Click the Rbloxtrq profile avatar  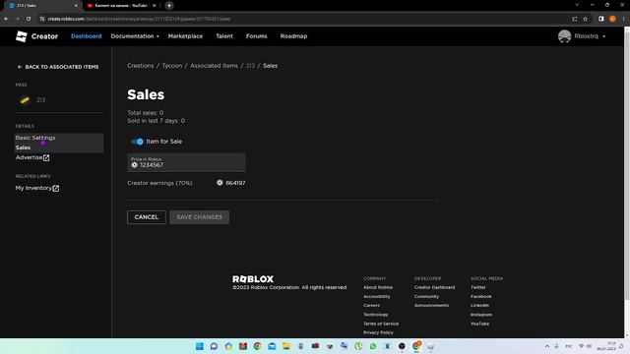[x=564, y=36]
